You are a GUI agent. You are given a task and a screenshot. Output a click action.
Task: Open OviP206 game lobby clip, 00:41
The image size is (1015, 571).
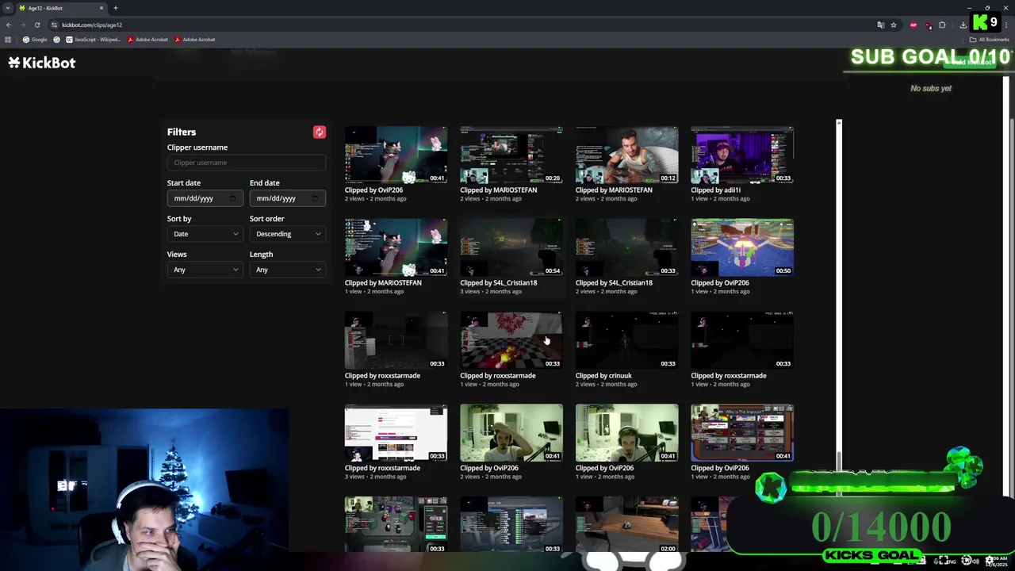point(742,433)
